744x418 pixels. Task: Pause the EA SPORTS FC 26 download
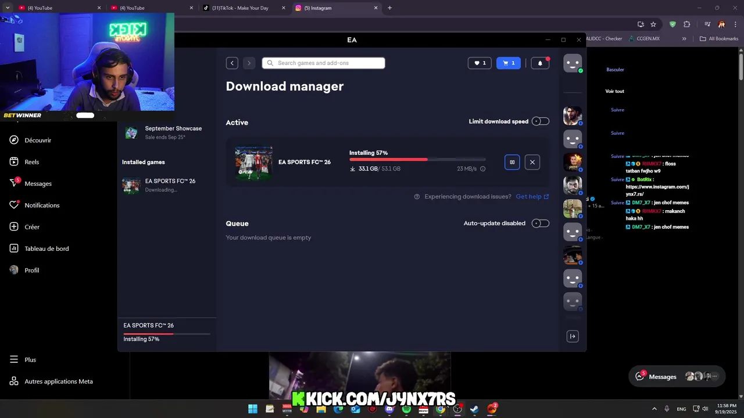click(x=512, y=162)
